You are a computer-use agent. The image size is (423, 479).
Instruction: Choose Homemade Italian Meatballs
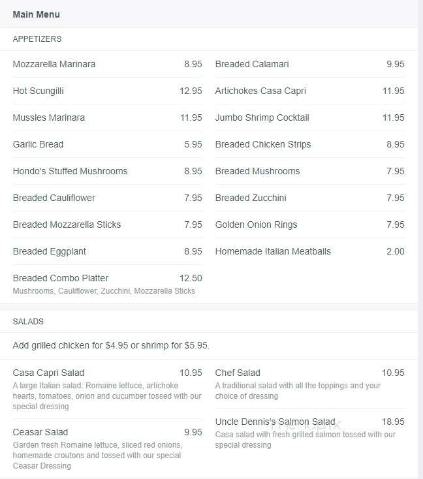click(x=309, y=251)
